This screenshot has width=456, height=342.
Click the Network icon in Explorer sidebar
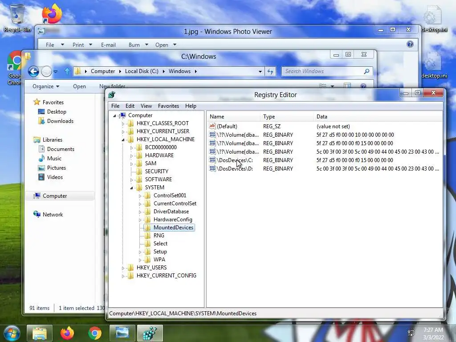point(37,214)
